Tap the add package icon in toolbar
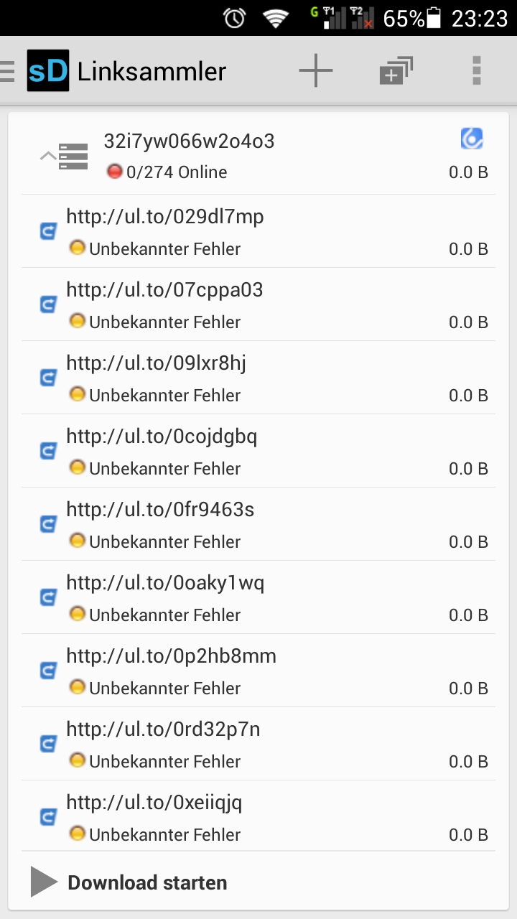 tap(396, 71)
